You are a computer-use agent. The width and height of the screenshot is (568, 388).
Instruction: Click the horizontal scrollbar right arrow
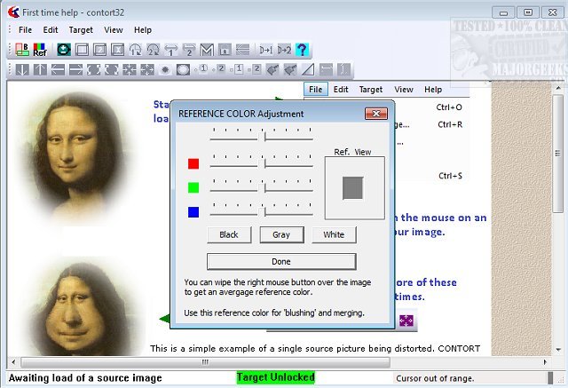pyautogui.click(x=545, y=362)
